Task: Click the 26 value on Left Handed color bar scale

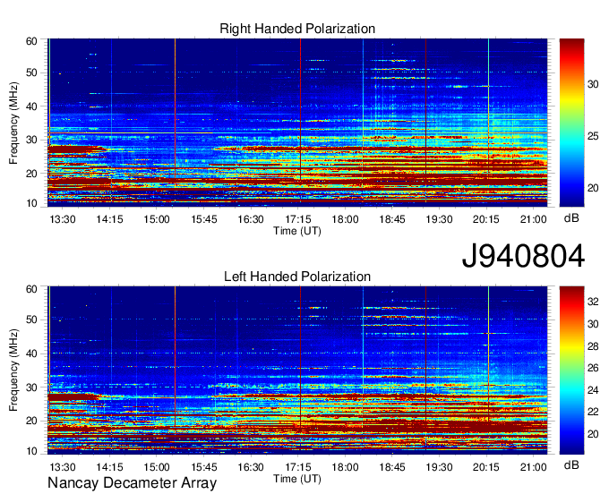Action: tap(593, 368)
